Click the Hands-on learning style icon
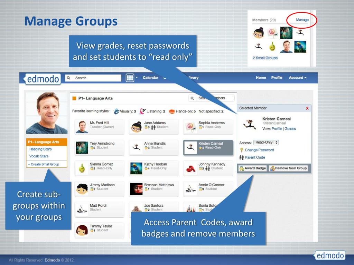The width and height of the screenshot is (354, 265). 172,111
